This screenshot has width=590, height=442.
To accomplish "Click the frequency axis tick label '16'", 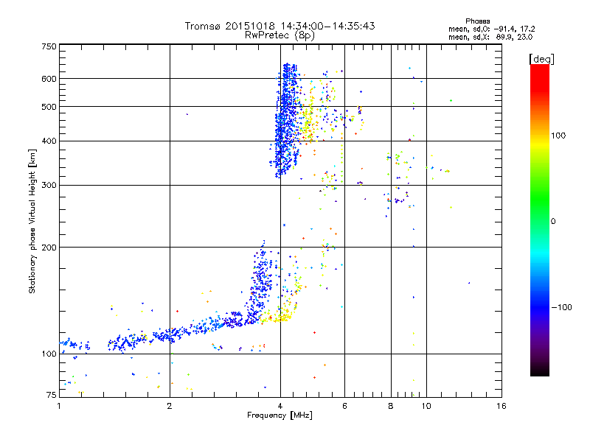I will [502, 406].
